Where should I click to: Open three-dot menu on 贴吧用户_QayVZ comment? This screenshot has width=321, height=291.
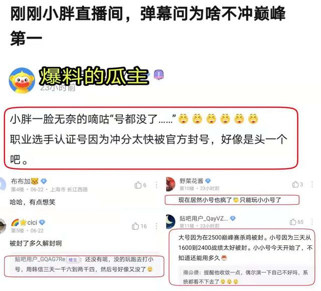coord(312,222)
